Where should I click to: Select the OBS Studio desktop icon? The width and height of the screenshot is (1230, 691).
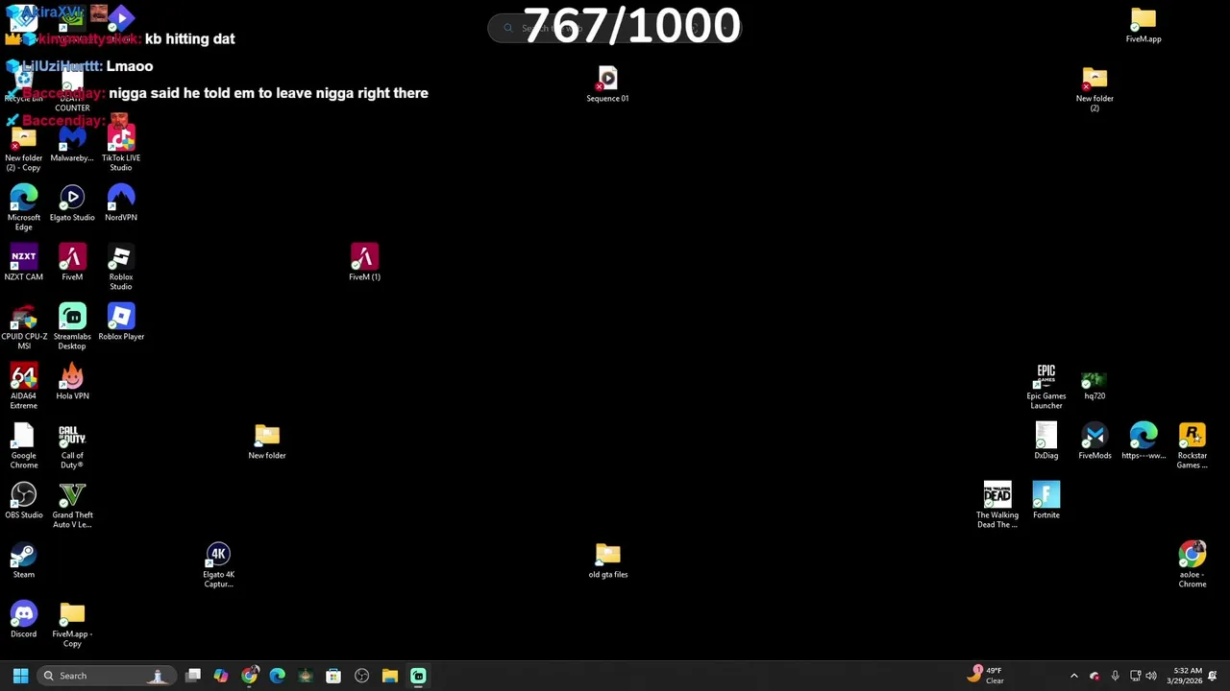24,500
